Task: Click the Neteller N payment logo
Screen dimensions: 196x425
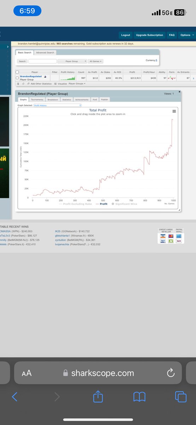Action: (170, 240)
